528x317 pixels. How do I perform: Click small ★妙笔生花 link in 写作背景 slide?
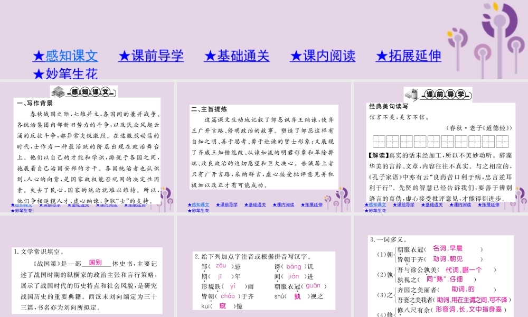(x=22, y=211)
